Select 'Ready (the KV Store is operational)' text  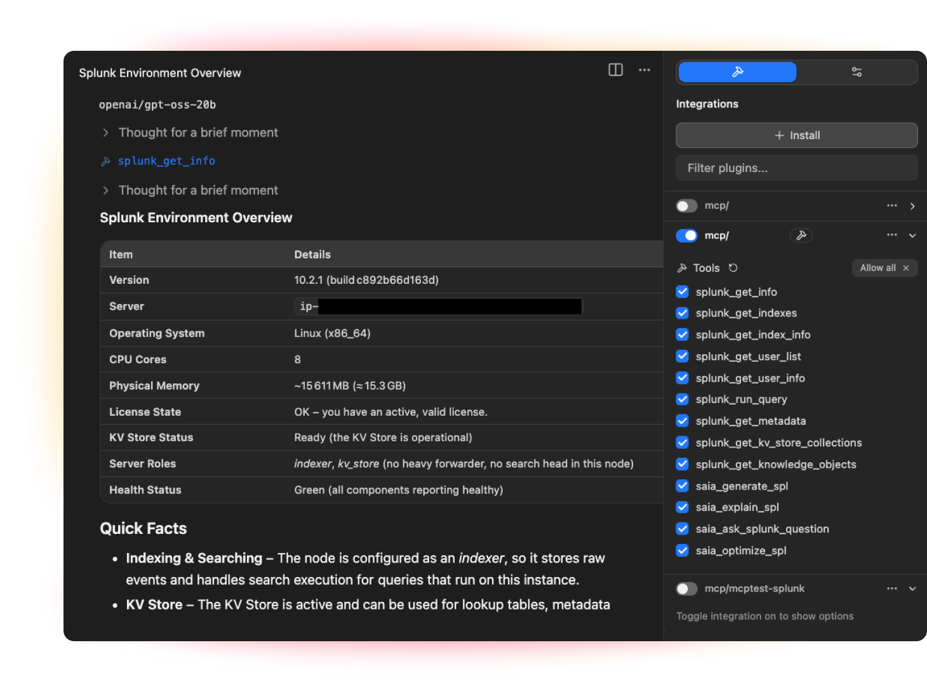(383, 437)
